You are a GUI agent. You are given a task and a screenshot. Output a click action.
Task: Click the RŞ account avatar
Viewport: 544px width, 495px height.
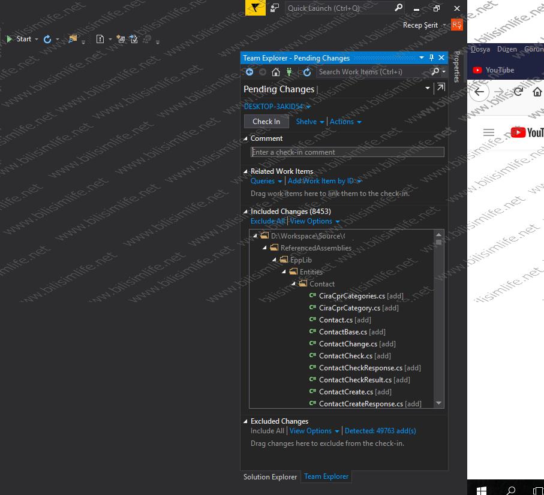457,25
